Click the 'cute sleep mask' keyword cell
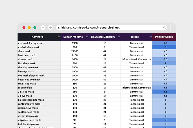This screenshot has height=128, width=193. click(39, 84)
